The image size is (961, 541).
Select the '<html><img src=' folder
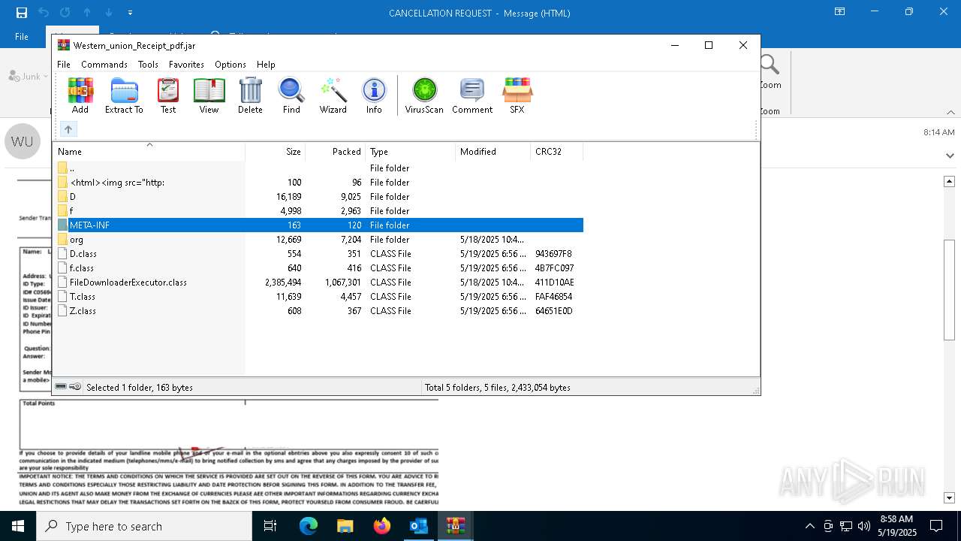(x=318, y=182)
